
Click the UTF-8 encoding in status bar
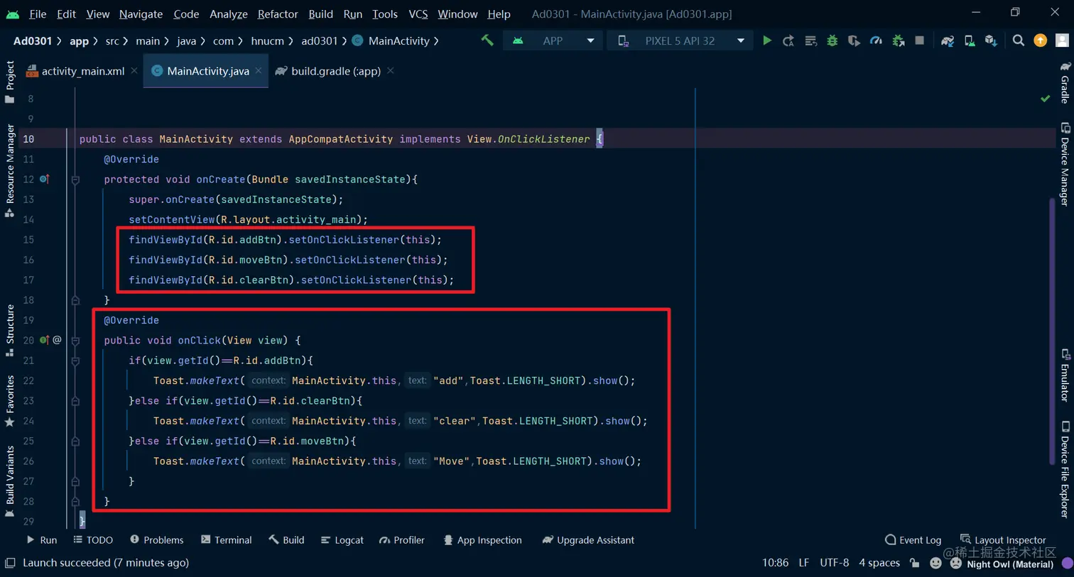835,563
